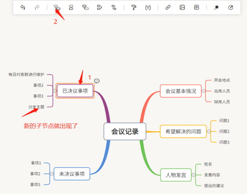The image size is (247, 194).
Task: Collapse the 已决议事项 branch
Action: tap(55, 90)
